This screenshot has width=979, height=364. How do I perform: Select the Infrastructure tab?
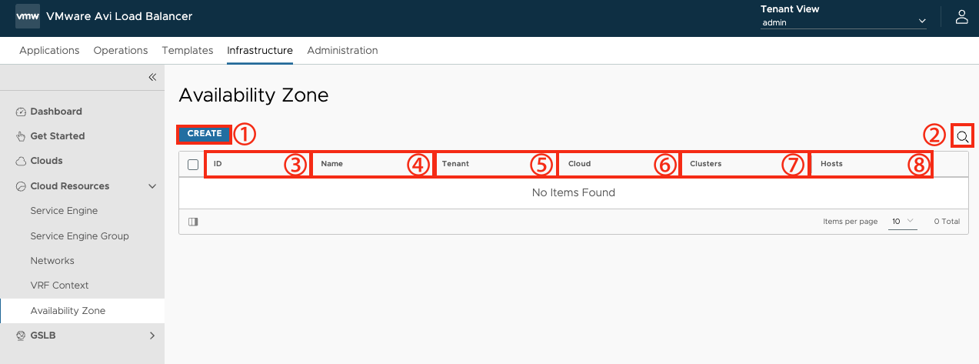[260, 50]
